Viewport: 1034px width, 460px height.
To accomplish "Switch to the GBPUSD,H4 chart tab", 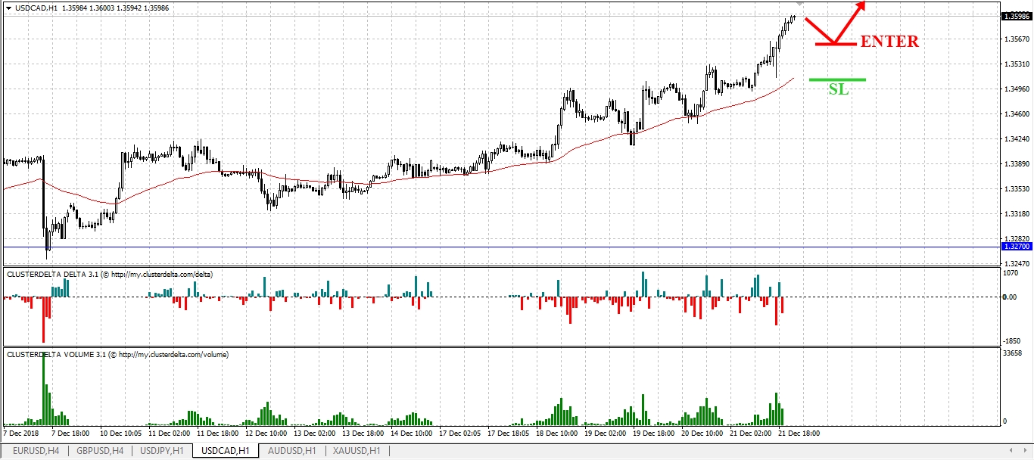I will (x=101, y=451).
